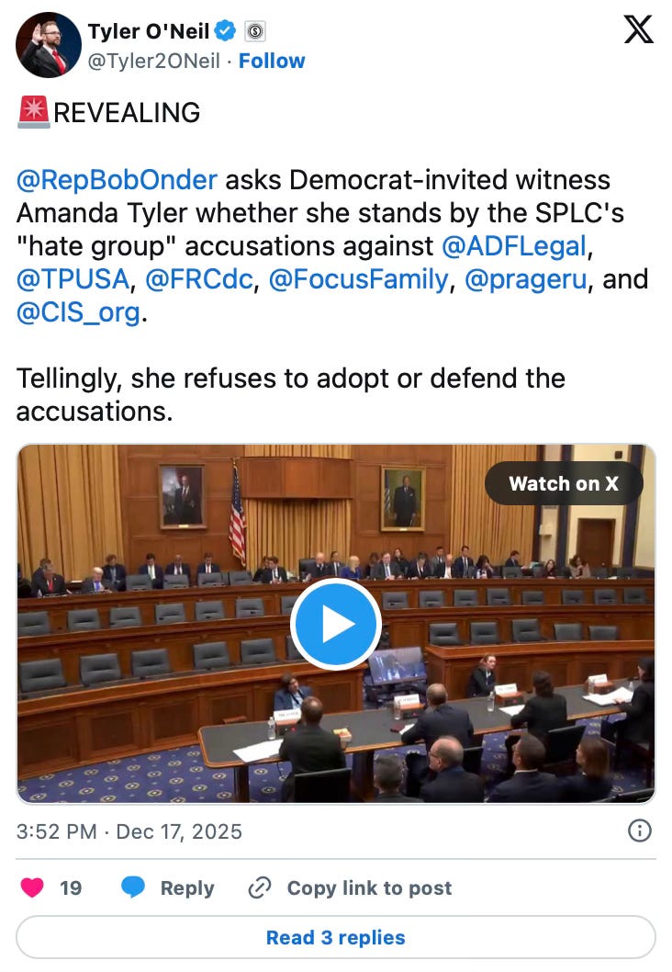Viewport: 672px width, 972px height.
Task: Click the subscription badge next to verified
Action: pos(255,31)
